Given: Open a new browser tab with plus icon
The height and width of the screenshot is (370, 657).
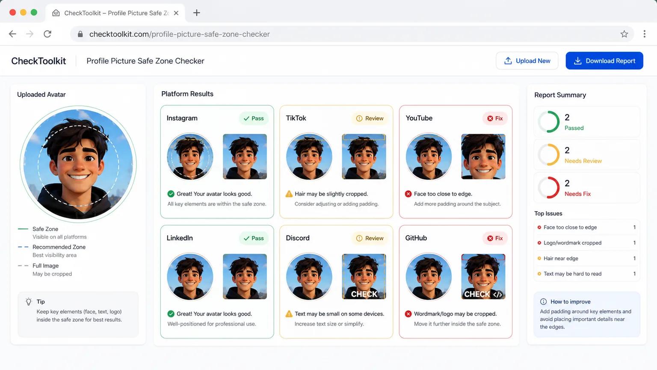Looking at the screenshot, I should point(197,13).
